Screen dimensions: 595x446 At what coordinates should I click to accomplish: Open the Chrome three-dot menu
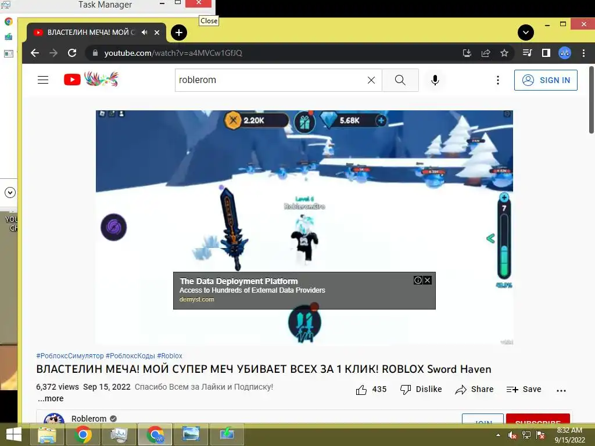pyautogui.click(x=583, y=53)
